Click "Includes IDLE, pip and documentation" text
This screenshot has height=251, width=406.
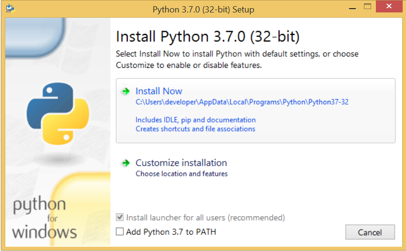196,120
